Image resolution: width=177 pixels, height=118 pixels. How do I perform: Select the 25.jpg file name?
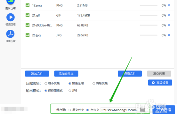[x=36, y=35]
